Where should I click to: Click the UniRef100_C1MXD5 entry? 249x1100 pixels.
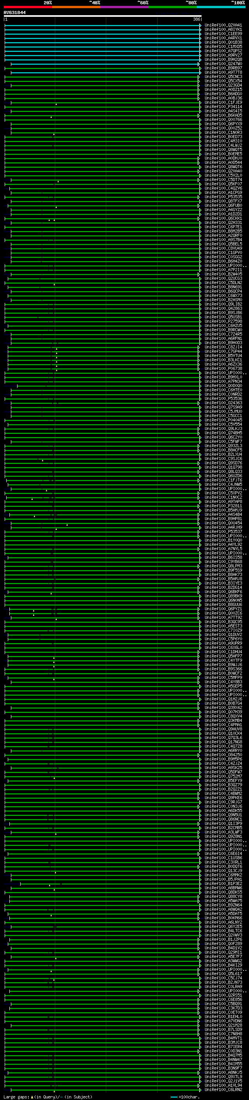pyautogui.click(x=223, y=46)
